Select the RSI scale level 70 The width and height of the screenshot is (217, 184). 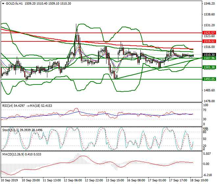pos(205,110)
